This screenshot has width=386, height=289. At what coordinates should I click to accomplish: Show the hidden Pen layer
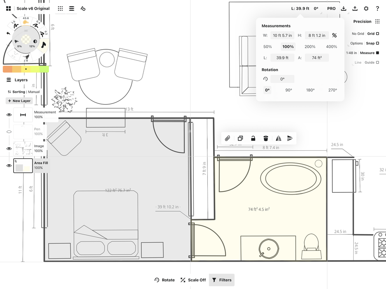coord(9,131)
